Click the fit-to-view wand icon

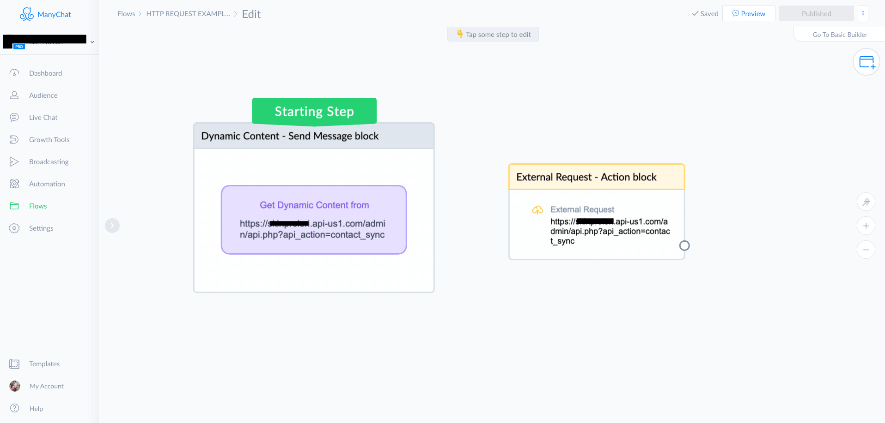[x=866, y=202]
